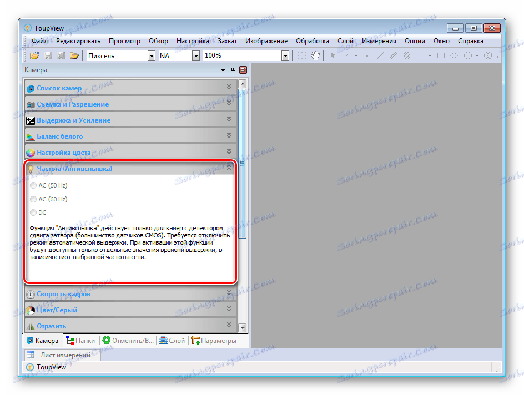Viewport: 524px width, 395px height.
Task: Click the Скорость кадров section title
Action: (x=63, y=294)
